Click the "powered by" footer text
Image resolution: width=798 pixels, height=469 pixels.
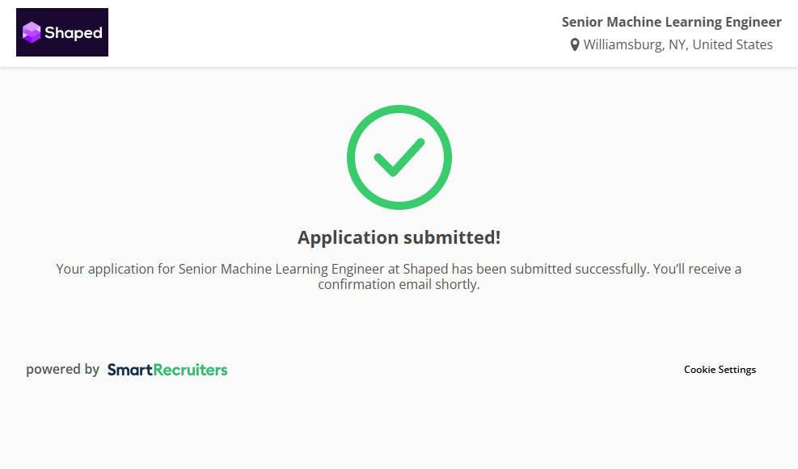[62, 370]
